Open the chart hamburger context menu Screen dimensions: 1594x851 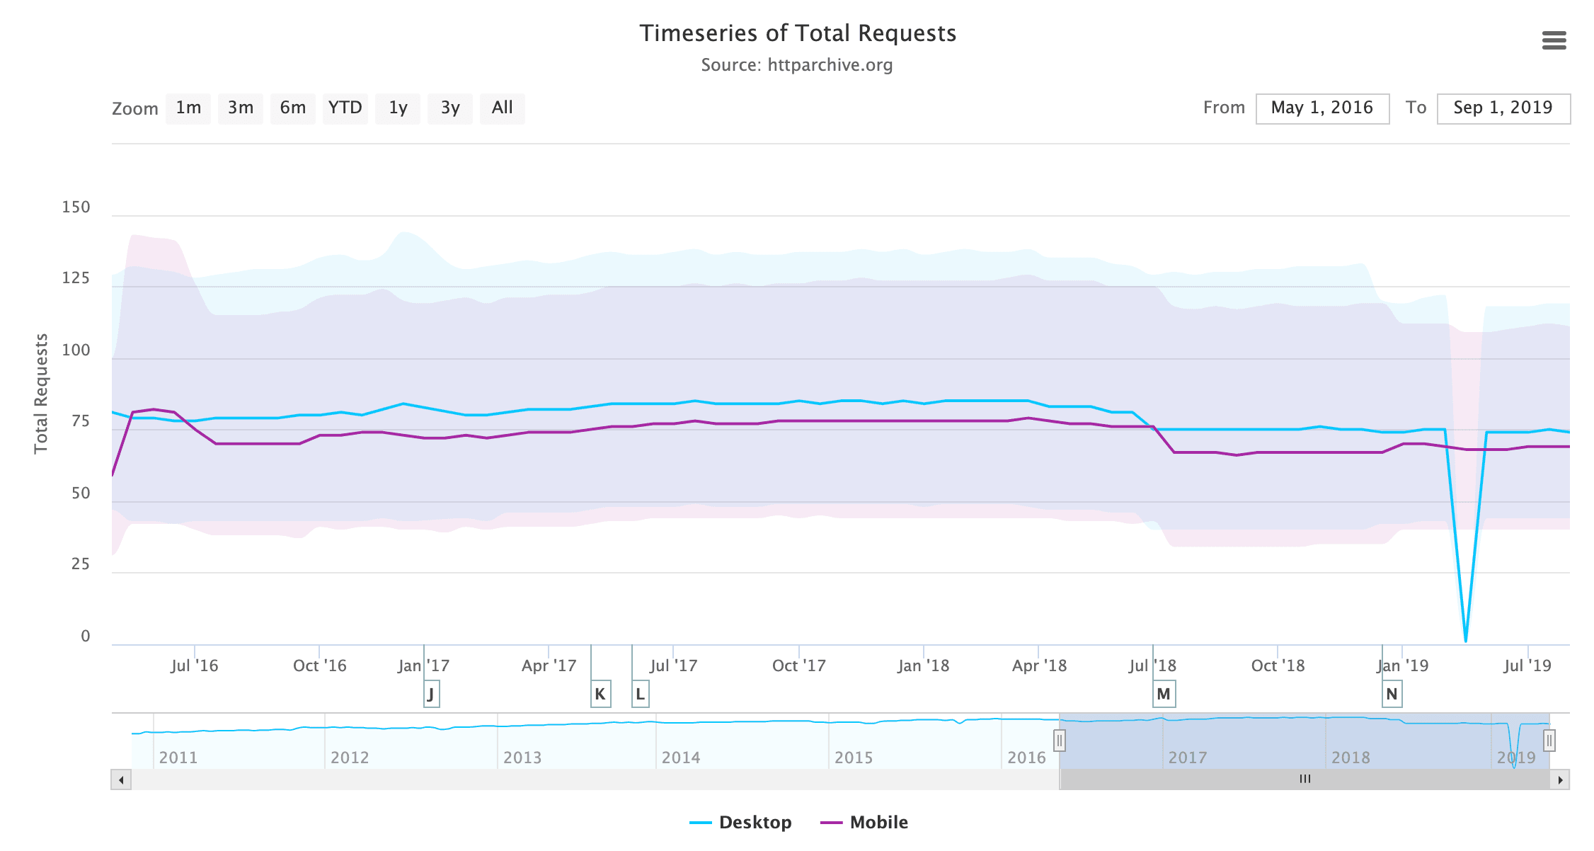coord(1554,40)
